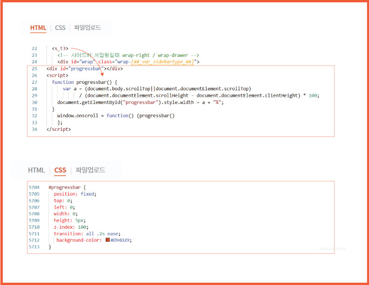Image resolution: width=369 pixels, height=285 pixels.
Task: Click 'width: 0;' CSS line
Action: [x=66, y=214]
